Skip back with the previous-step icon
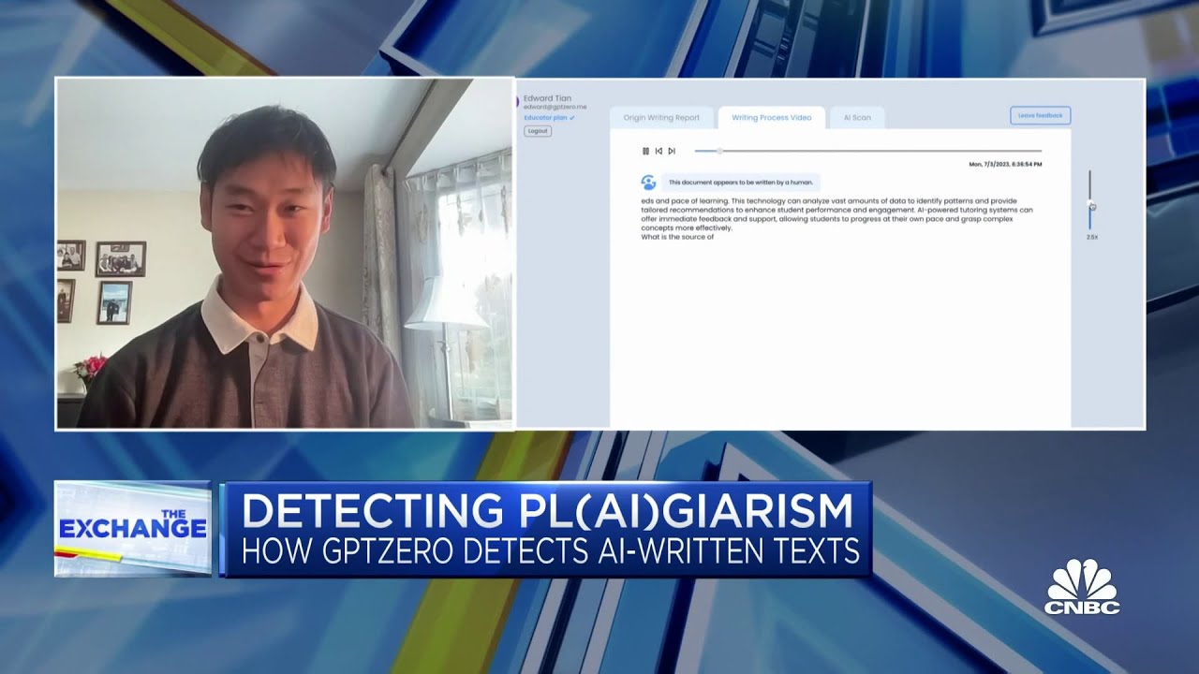Viewport: 1199px width, 674px height. point(659,151)
